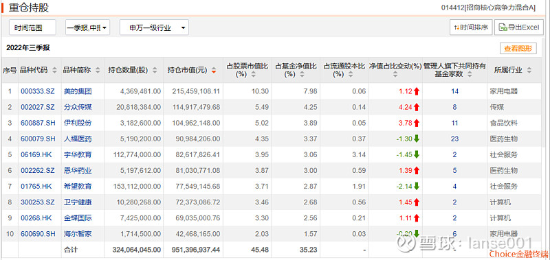550x260 pixels.
Task: Click red up arrow for 卫宁健康
Action: (417, 202)
